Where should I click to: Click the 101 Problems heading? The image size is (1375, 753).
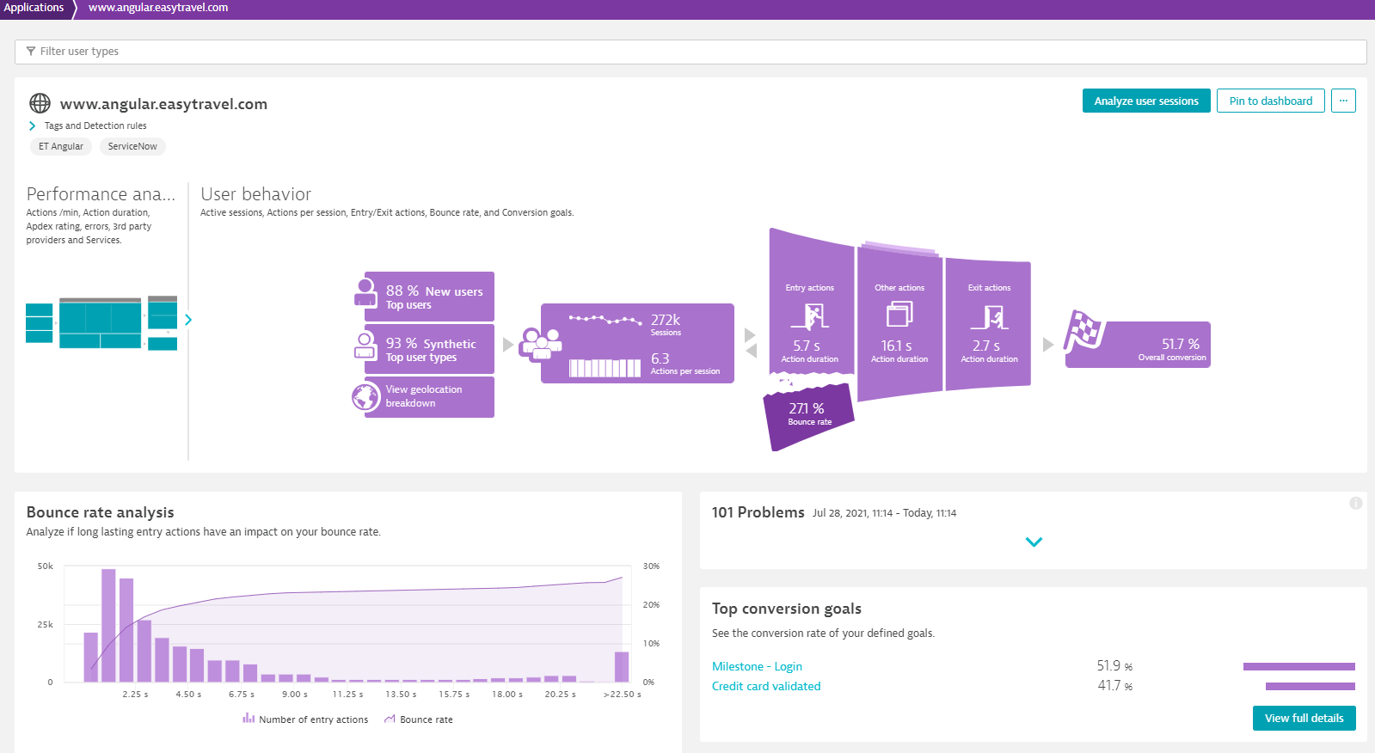758,512
